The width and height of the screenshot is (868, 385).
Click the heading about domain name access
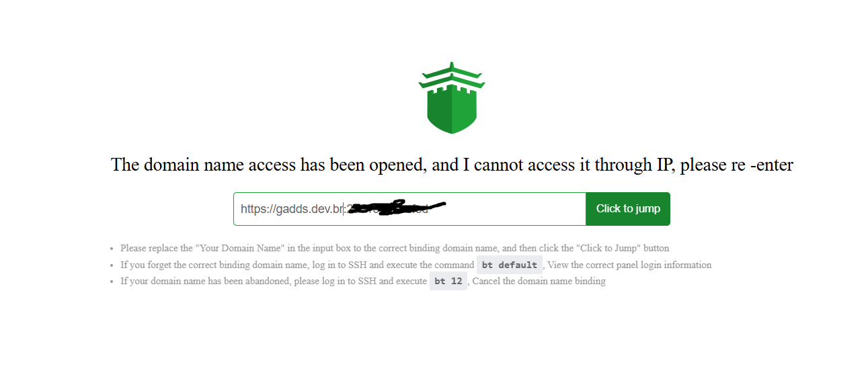[x=452, y=165]
